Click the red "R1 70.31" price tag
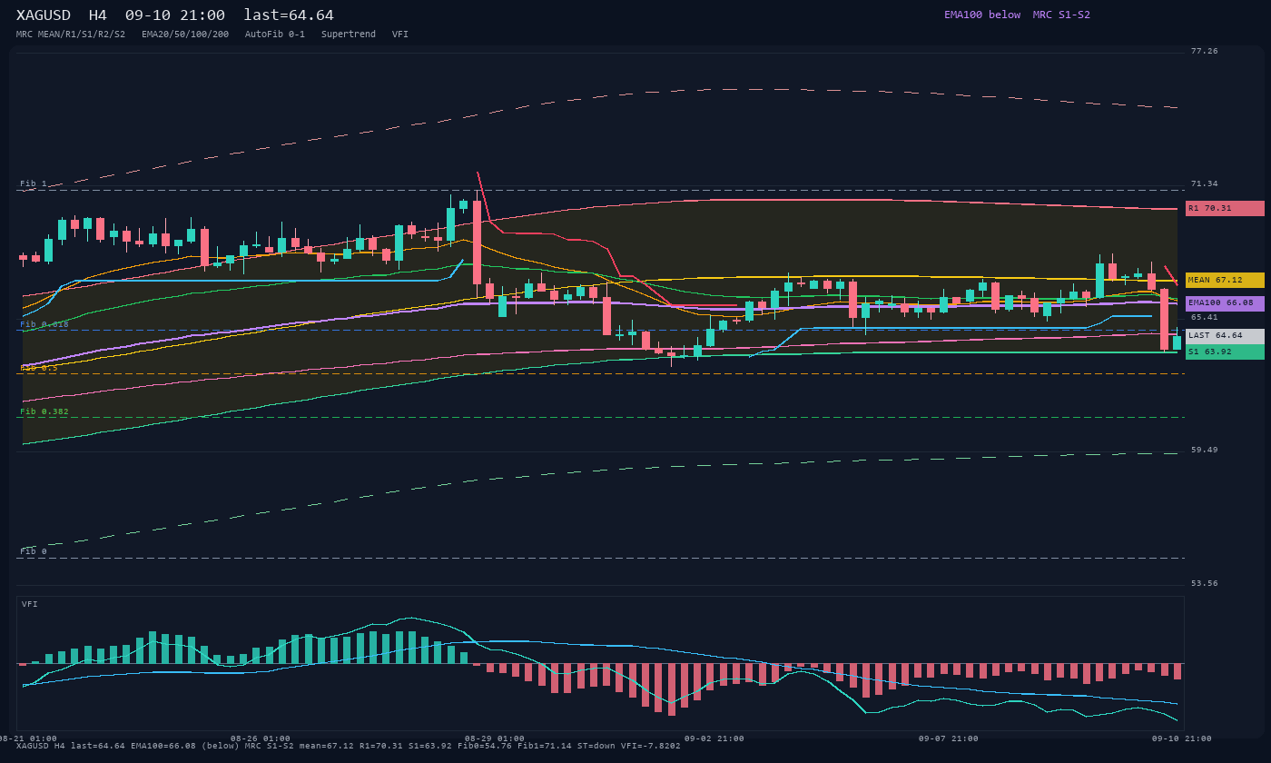The height and width of the screenshot is (763, 1271). [1225, 208]
